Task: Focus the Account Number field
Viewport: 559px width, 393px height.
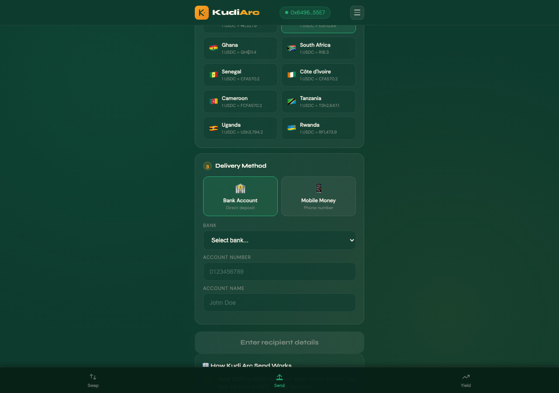Action: 279,272
